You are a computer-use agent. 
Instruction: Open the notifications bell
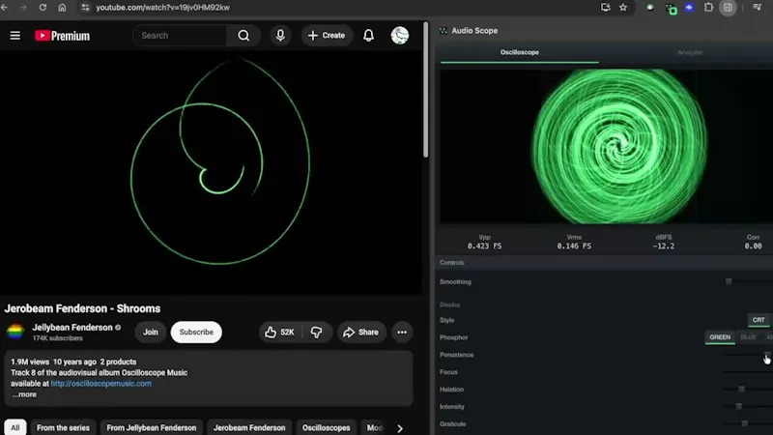[368, 36]
